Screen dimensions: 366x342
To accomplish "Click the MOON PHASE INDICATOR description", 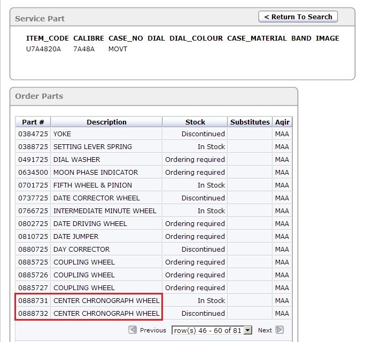I will pyautogui.click(x=95, y=173).
